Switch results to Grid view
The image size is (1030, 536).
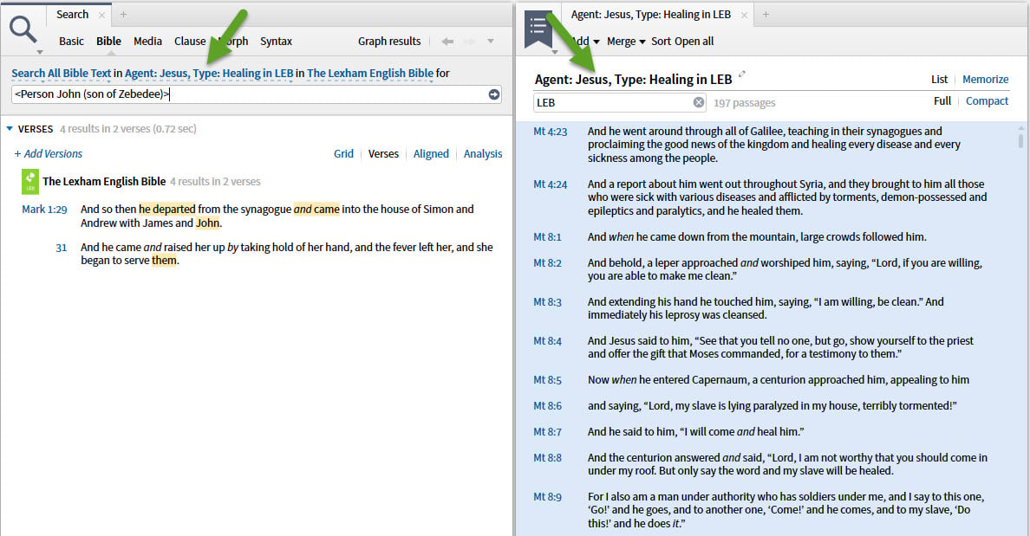[343, 154]
